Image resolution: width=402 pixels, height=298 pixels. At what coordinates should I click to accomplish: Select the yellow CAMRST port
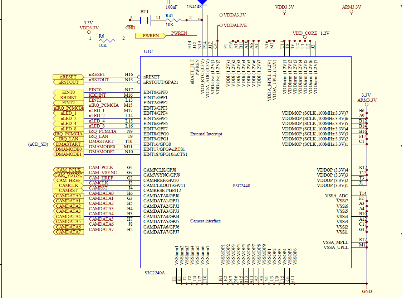(68, 191)
